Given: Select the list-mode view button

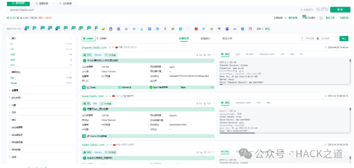Looking at the screenshot, I should click(x=102, y=39).
